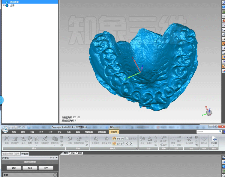The height and width of the screenshot is (177, 225).
Task: Close the 对话框 panel with X
Action: (x=57, y=158)
